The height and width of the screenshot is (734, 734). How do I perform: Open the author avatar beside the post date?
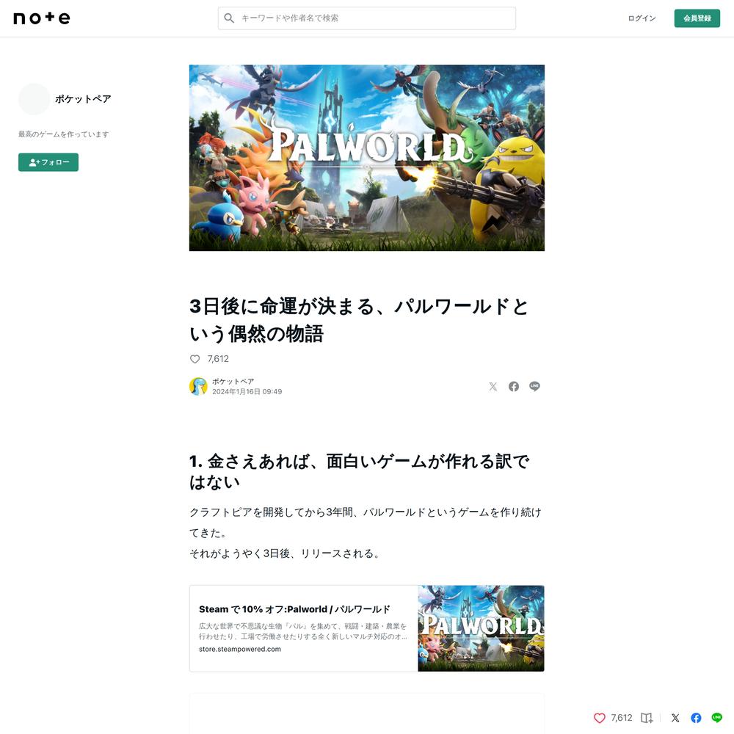click(x=198, y=387)
